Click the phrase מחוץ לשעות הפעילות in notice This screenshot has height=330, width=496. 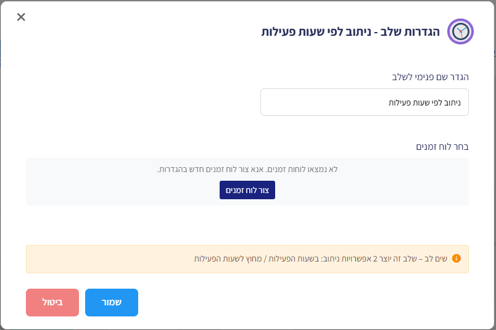[x=228, y=259]
